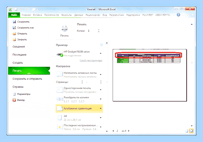This screenshot has width=203, height=142.
Task: Click the first Страницы page stepper
Action: tap(82, 82)
